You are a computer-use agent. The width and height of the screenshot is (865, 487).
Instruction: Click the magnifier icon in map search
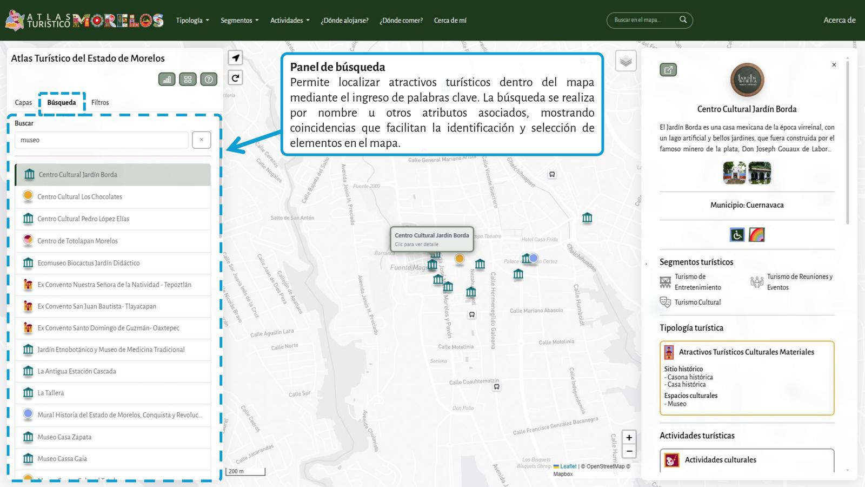tap(683, 20)
